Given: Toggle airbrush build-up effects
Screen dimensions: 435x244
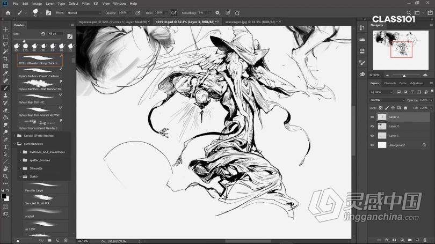Looking at the screenshot, I should [174, 13].
